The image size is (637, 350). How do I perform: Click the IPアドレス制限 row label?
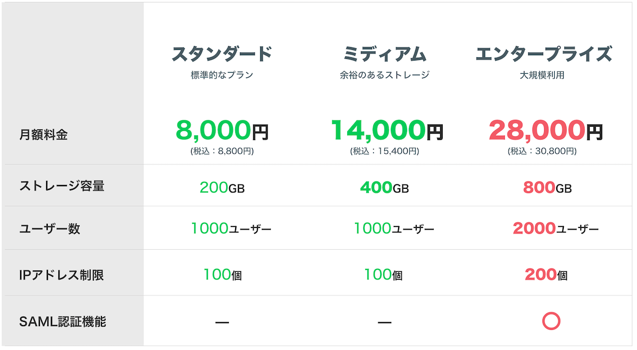61,275
